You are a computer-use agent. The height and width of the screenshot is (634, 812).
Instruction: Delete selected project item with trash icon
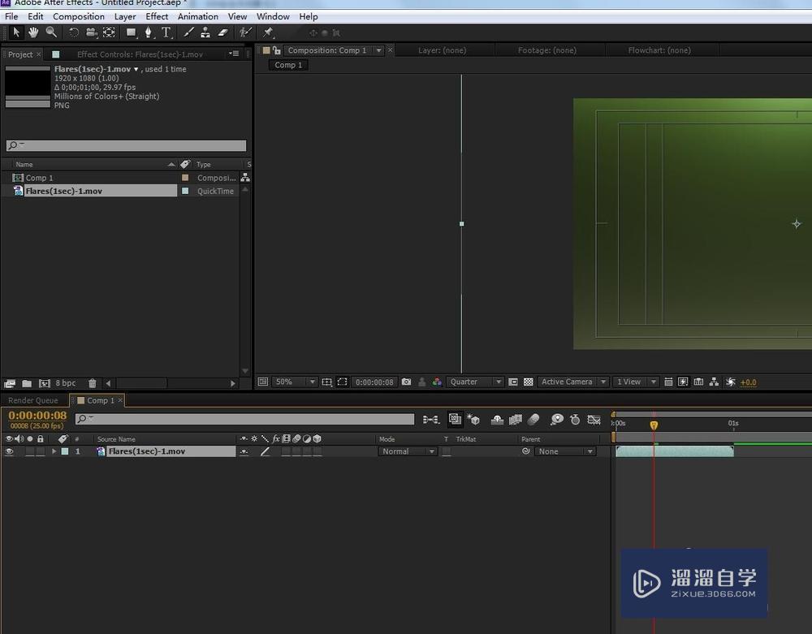[x=93, y=383]
